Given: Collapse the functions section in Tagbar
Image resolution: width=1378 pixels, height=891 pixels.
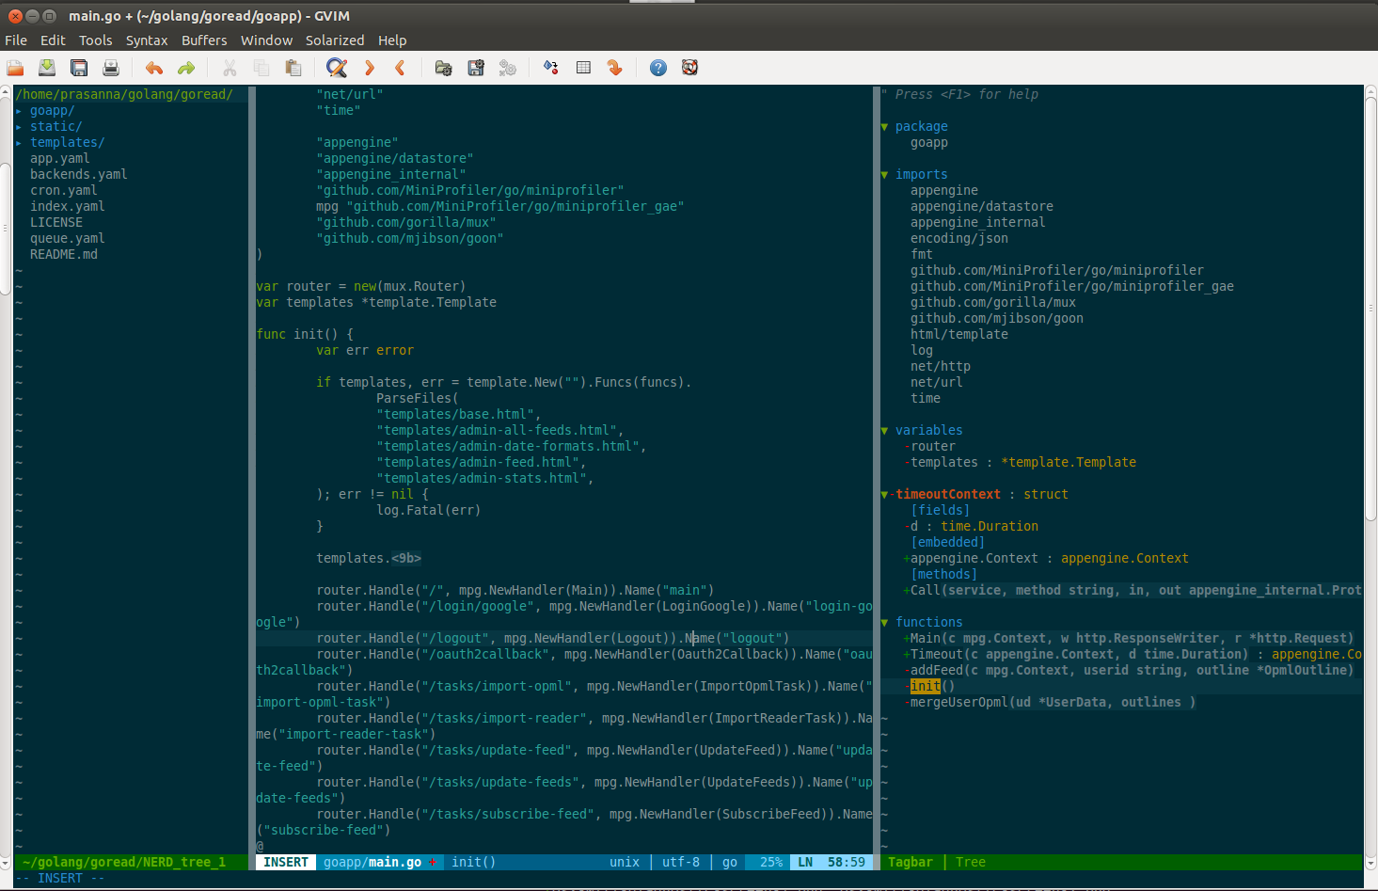Looking at the screenshot, I should click(884, 623).
